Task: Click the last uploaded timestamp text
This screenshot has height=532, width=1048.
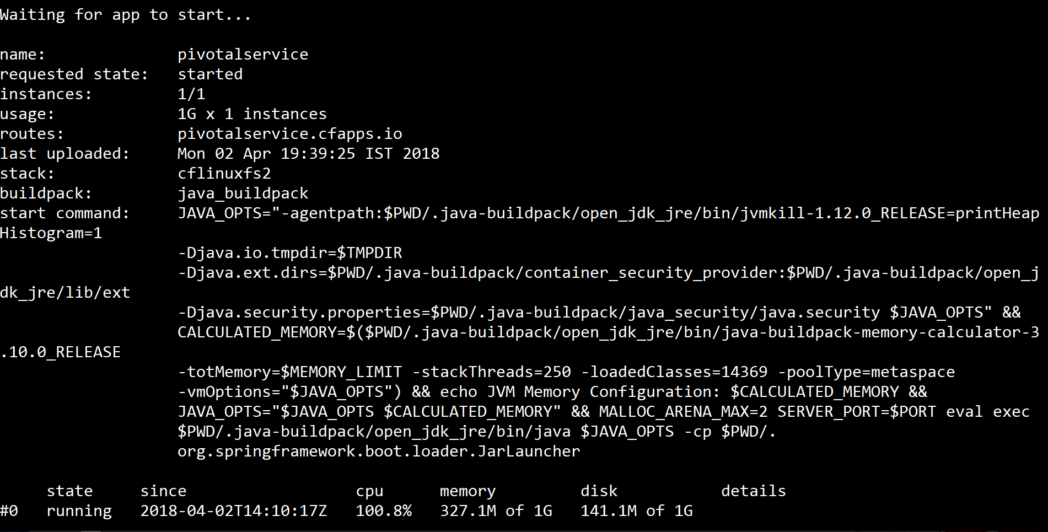Action: (308, 154)
